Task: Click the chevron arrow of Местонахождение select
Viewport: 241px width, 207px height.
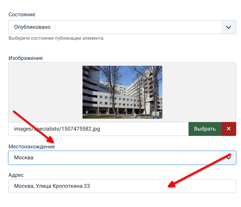Action: [229, 158]
